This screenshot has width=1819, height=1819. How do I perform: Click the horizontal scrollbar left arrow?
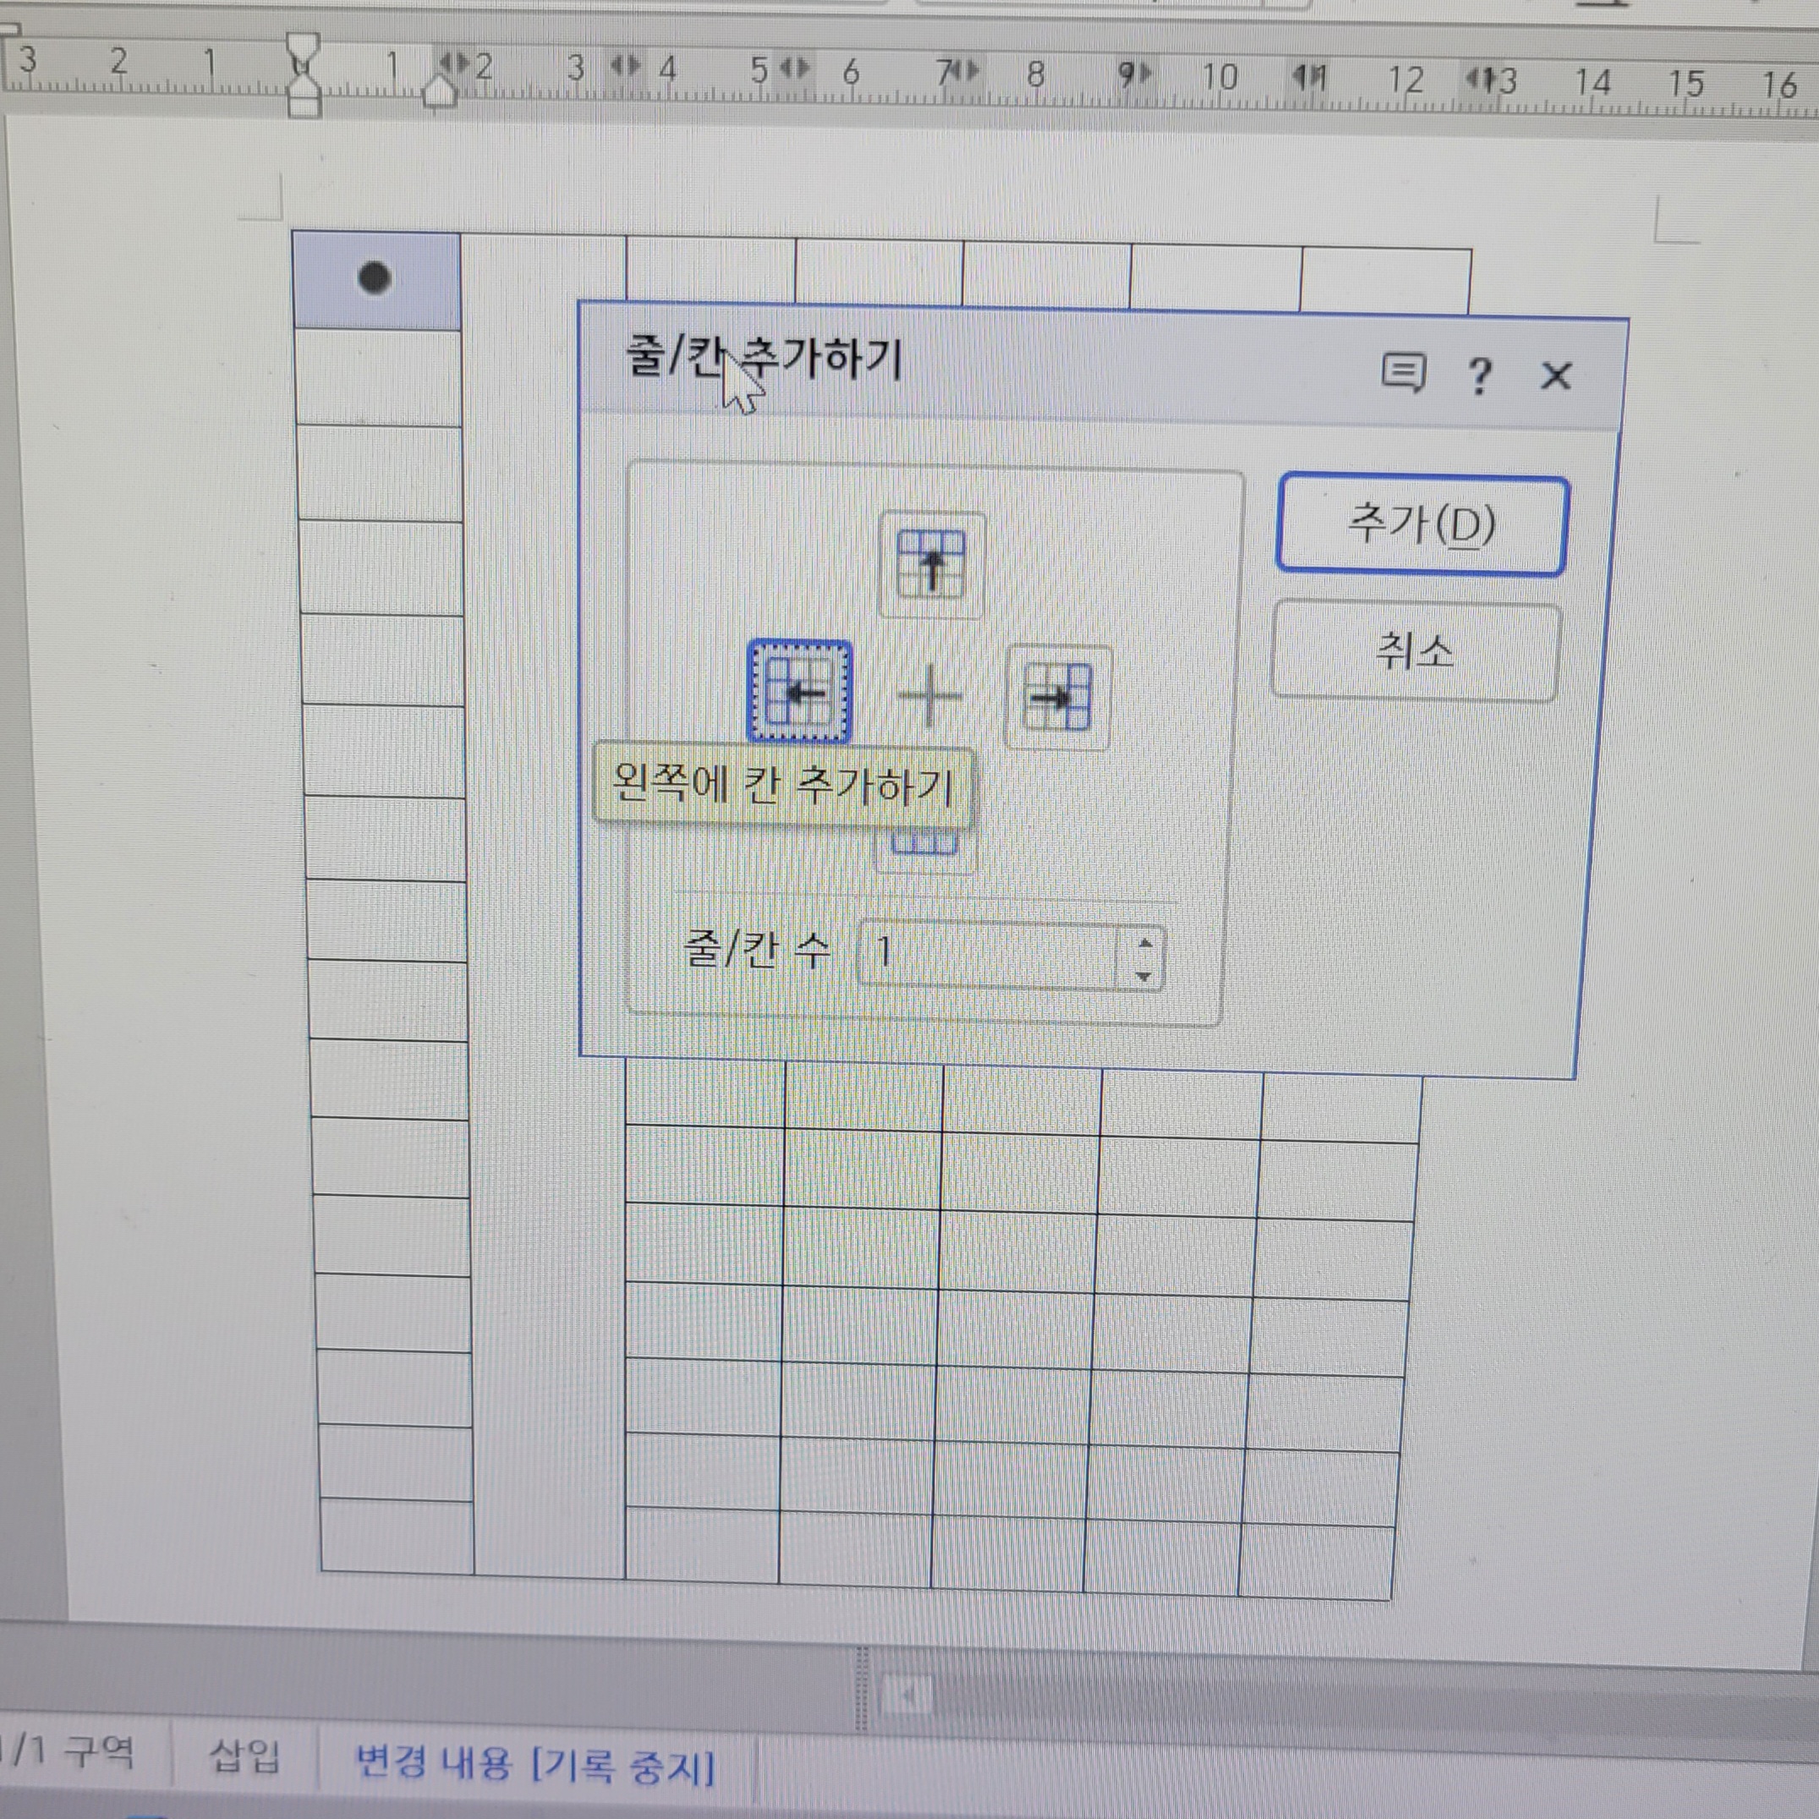click(907, 1696)
